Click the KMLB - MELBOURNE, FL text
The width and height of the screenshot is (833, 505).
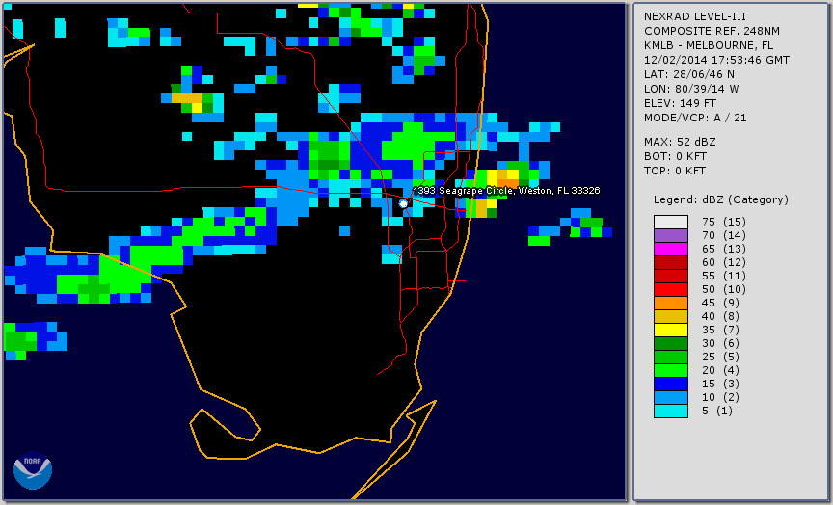click(709, 45)
